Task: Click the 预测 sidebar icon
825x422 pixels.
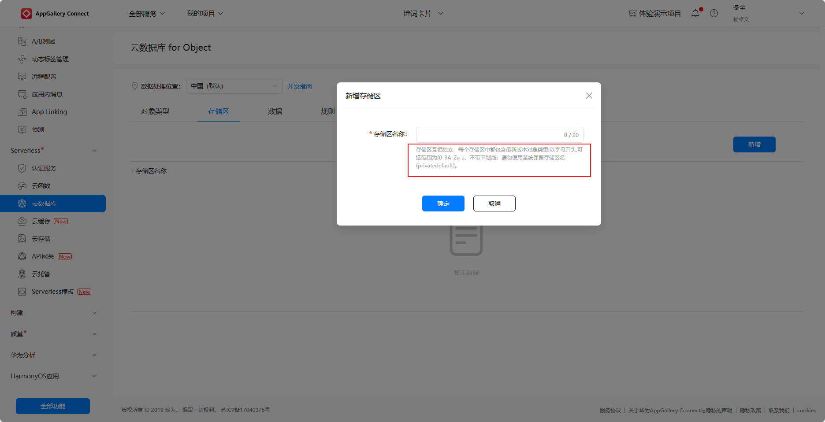Action: (22, 130)
